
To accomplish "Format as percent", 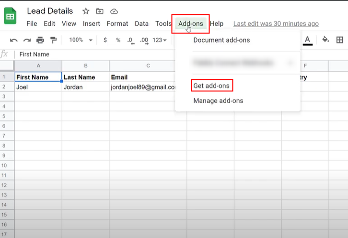I will coord(118,40).
